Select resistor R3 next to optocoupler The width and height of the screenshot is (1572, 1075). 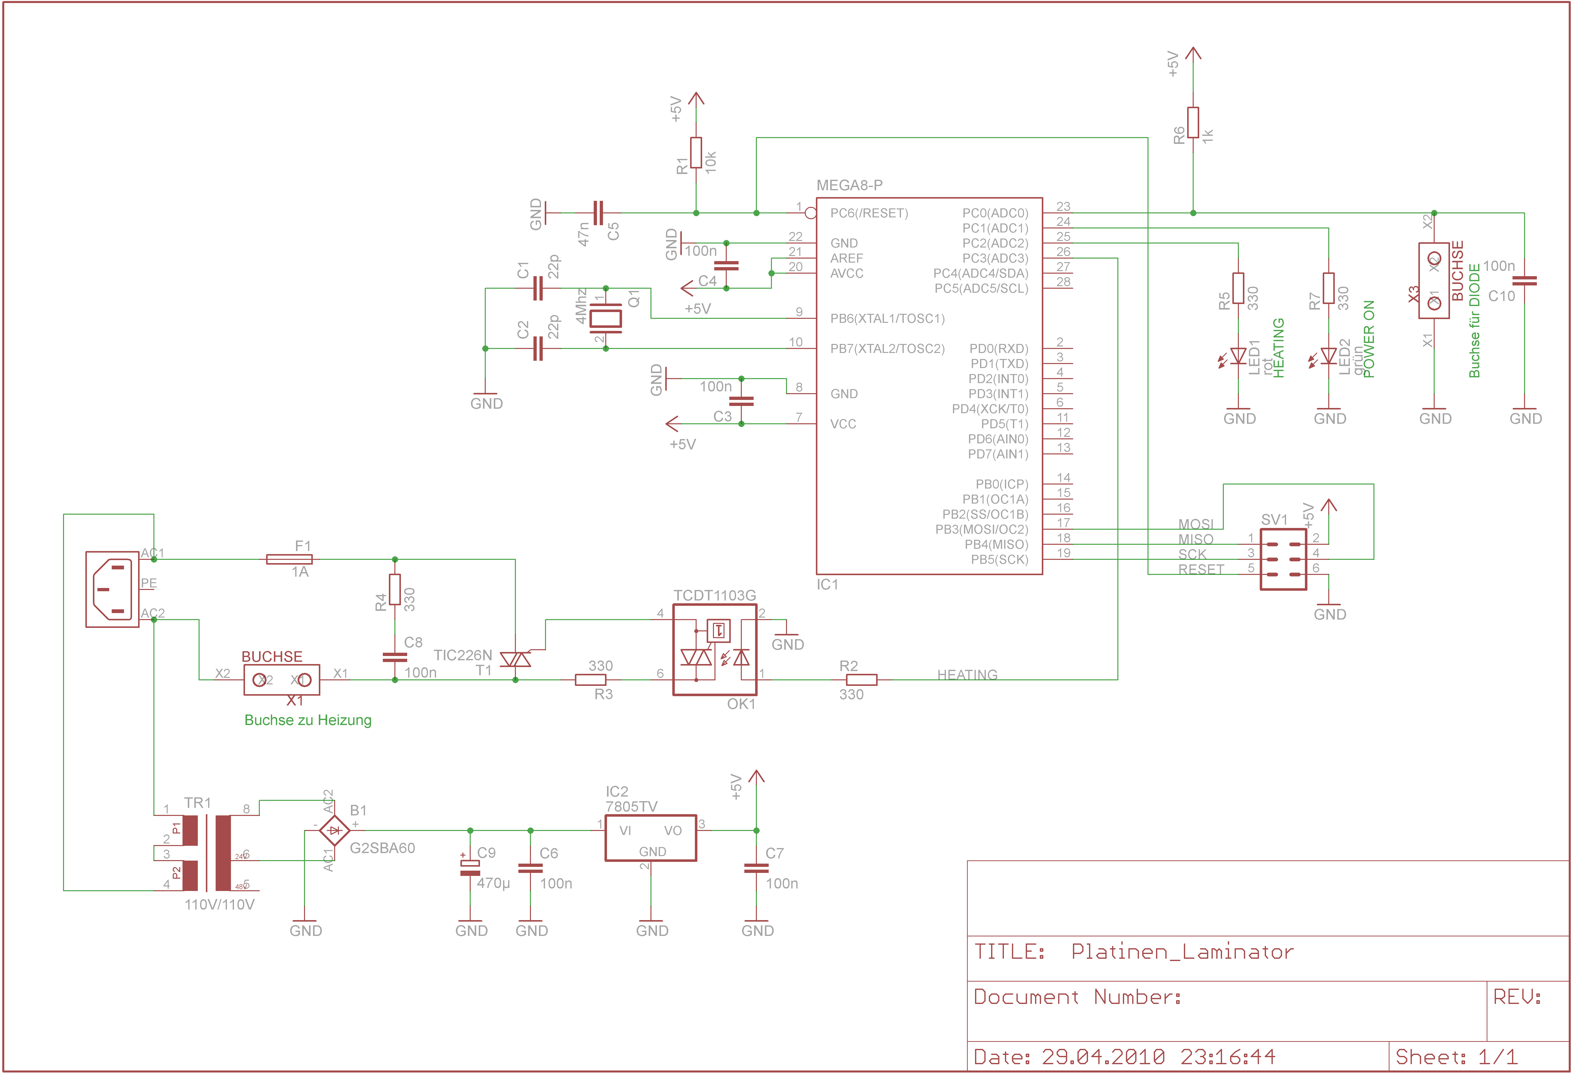[x=590, y=679]
